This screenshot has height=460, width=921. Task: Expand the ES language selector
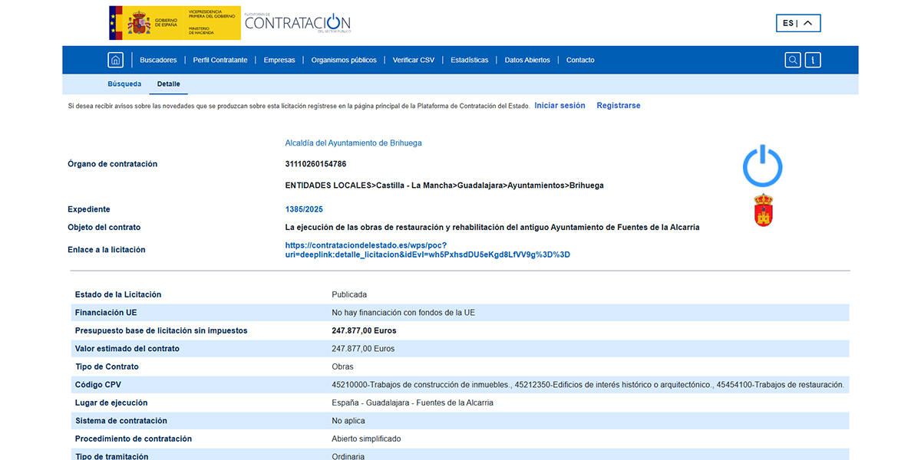click(x=798, y=23)
